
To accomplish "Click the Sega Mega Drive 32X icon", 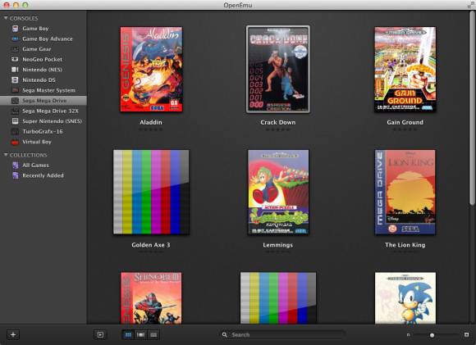I will coord(15,111).
